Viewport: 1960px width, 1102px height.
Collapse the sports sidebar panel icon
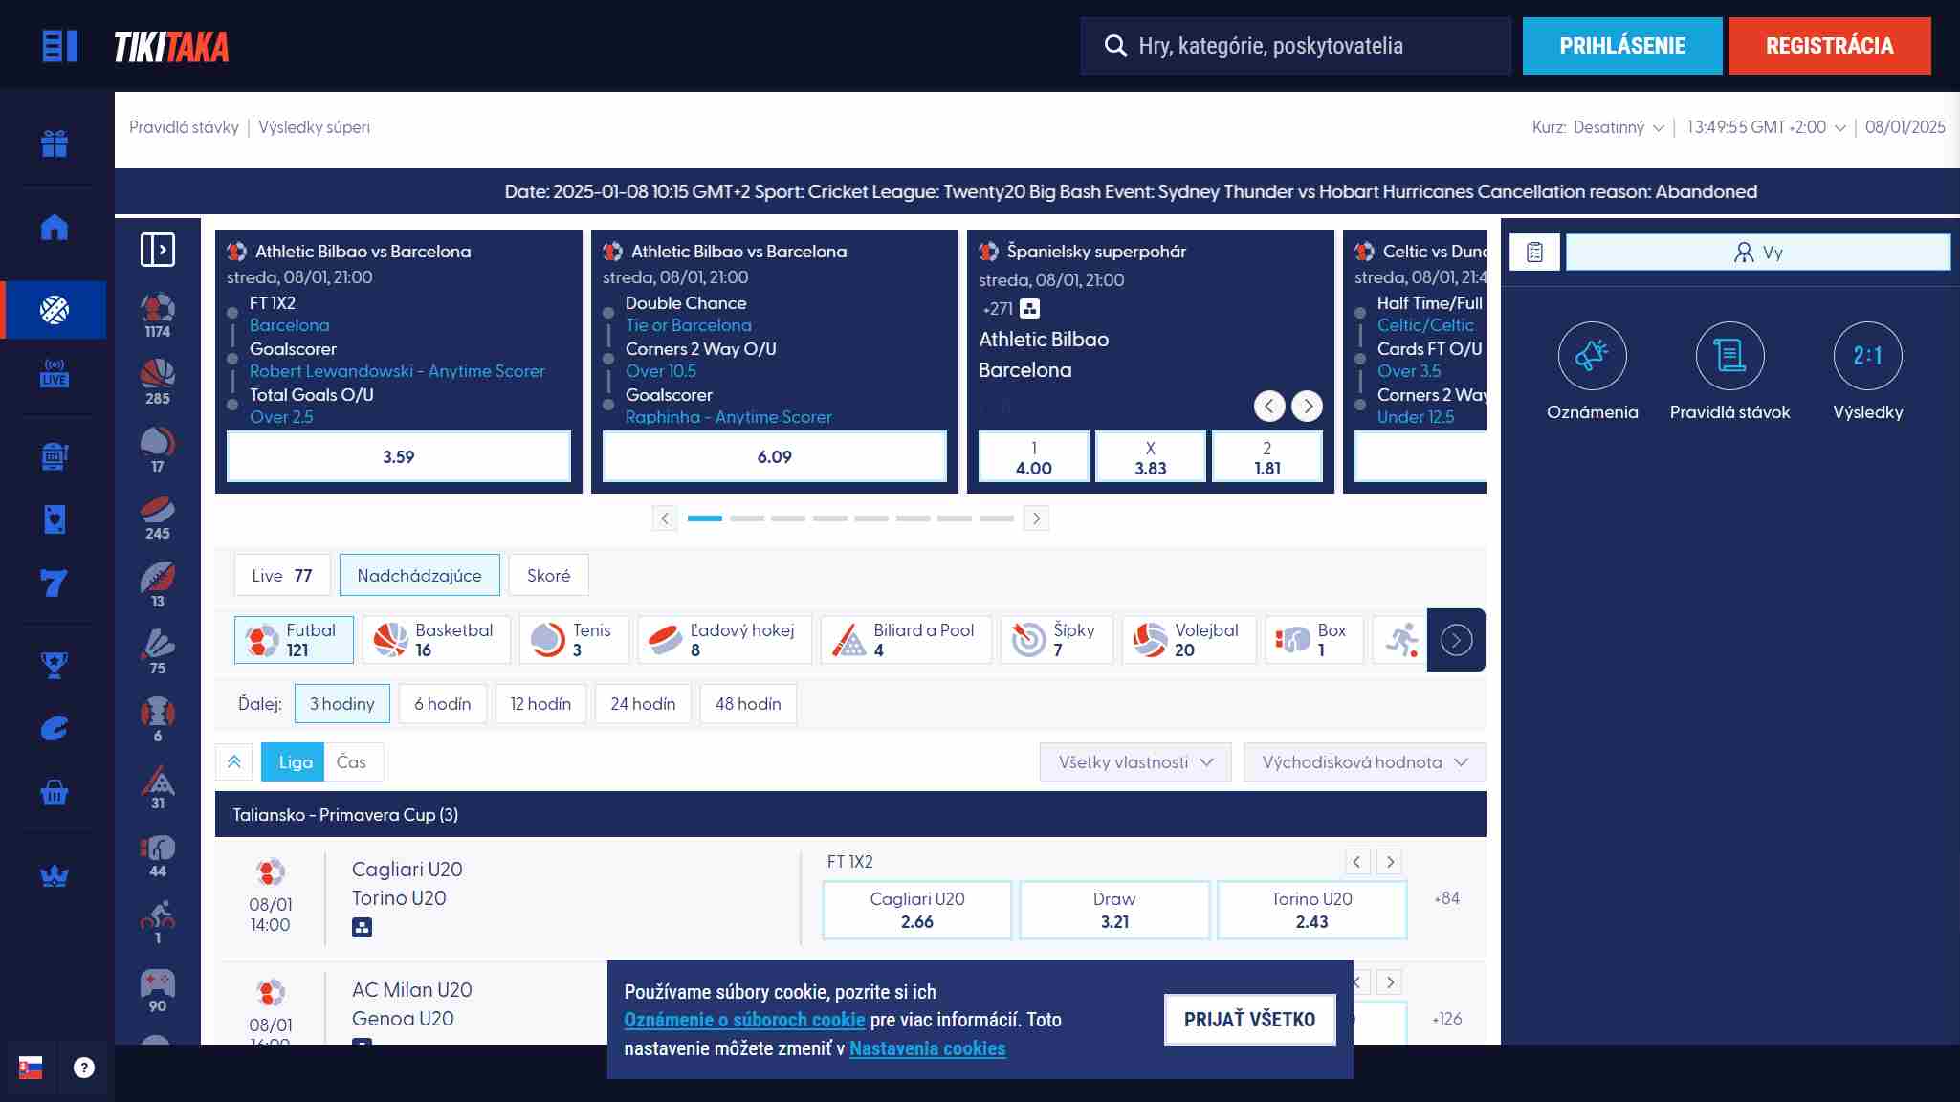pyautogui.click(x=158, y=250)
